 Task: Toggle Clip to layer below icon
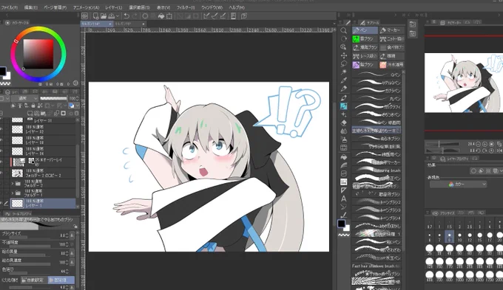pyautogui.click(x=13, y=106)
